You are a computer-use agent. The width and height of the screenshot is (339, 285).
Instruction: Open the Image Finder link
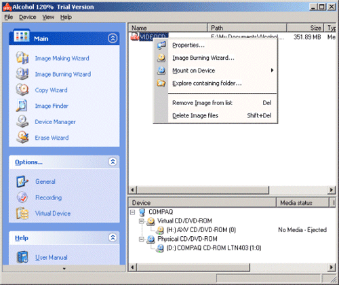tap(52, 106)
